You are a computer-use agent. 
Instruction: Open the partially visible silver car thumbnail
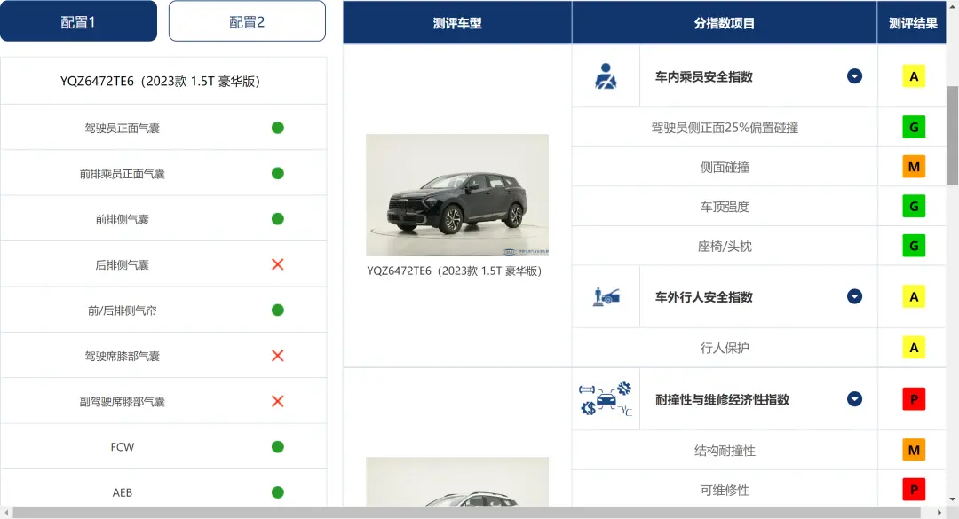coord(457,482)
